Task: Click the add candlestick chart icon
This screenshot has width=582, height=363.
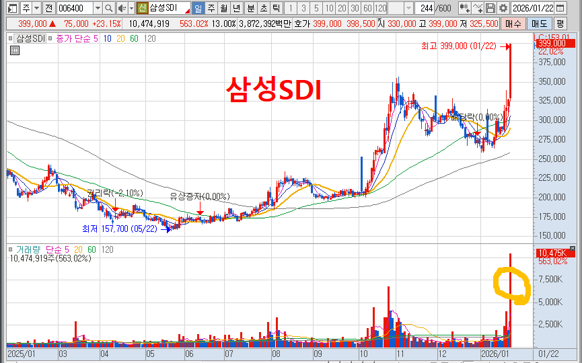Action: pyautogui.click(x=464, y=8)
